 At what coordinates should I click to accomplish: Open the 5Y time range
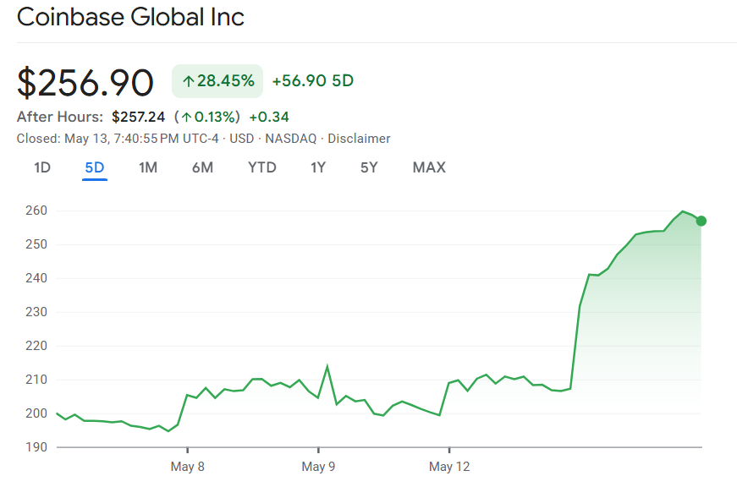pos(369,167)
